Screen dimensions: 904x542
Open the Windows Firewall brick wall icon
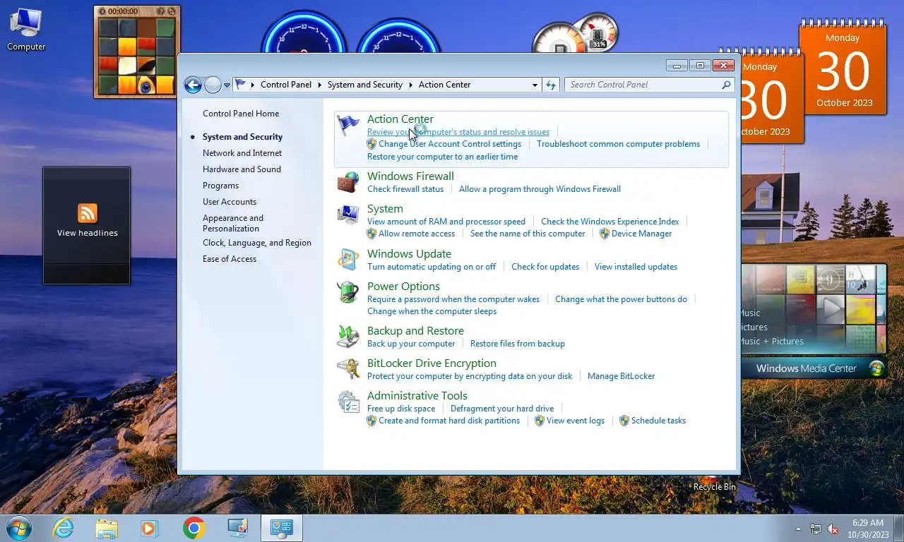[347, 182]
